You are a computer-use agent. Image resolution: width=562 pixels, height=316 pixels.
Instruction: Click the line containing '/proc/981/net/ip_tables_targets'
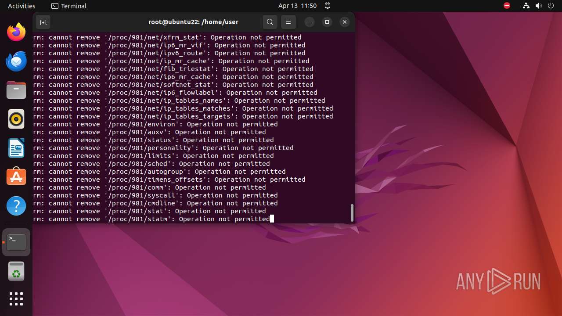(183, 116)
